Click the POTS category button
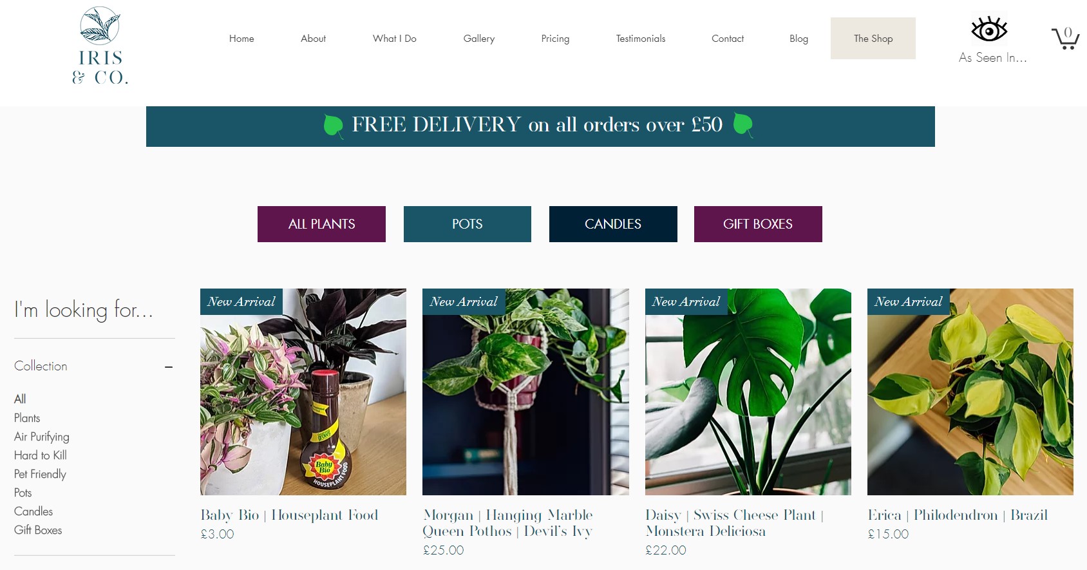The image size is (1087, 570). tap(468, 224)
